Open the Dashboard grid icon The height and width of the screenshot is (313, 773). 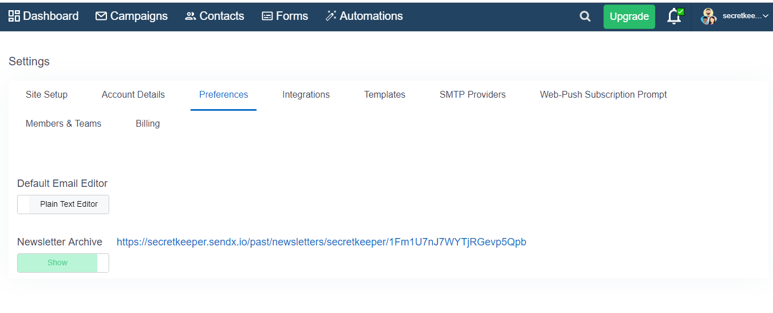14,16
